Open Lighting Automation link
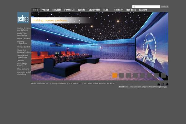Image resolution: width=186 pixels, height=124 pixels. point(22,43)
